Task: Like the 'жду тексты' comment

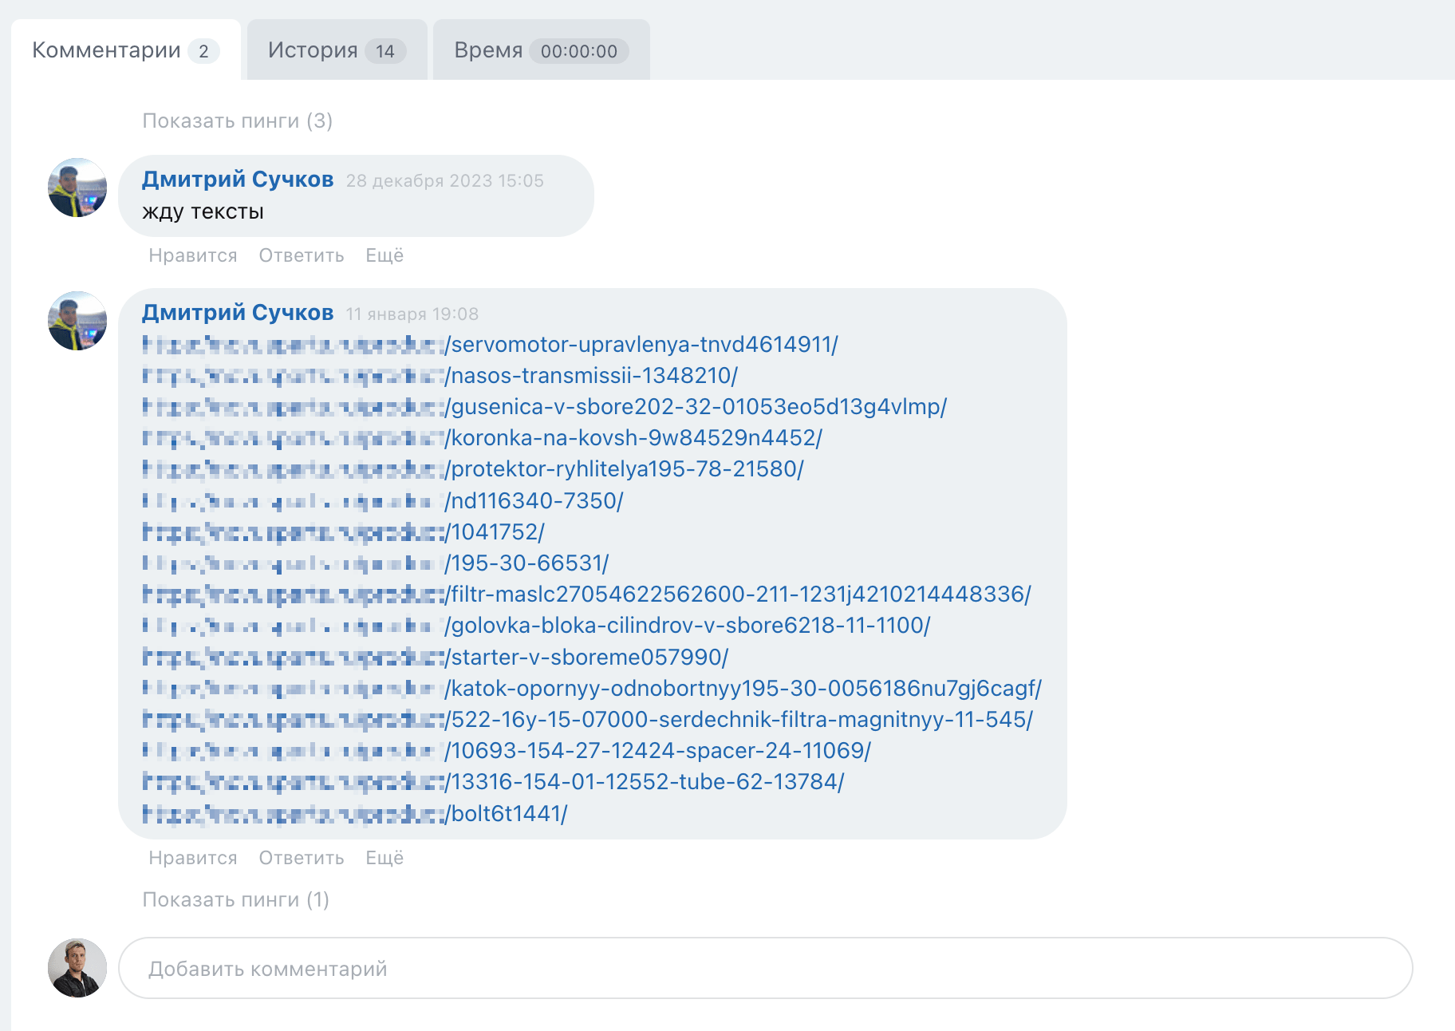Action: [x=193, y=255]
